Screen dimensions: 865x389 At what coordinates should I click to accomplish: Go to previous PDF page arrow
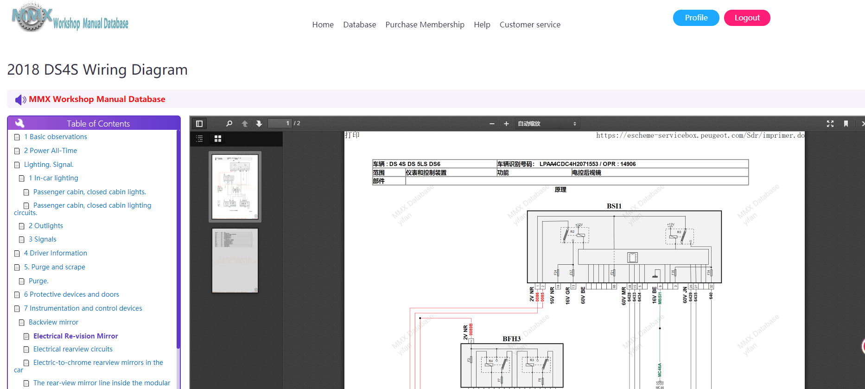point(245,124)
